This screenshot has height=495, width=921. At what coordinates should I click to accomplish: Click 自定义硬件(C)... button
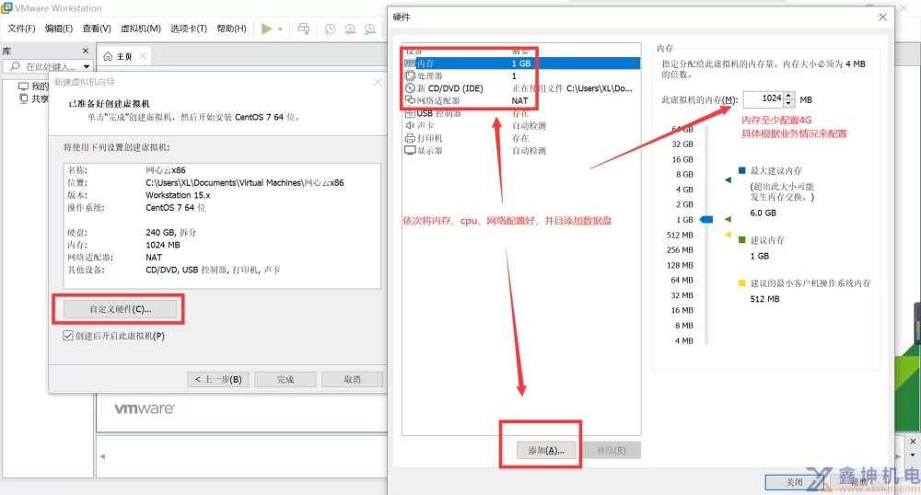pos(121,309)
